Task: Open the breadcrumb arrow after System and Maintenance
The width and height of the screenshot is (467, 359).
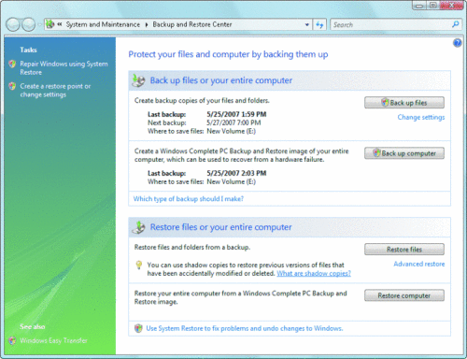Action: click(147, 24)
